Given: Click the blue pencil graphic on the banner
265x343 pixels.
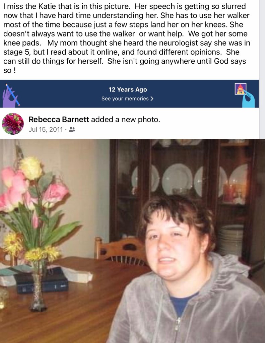Looking at the screenshot, I should click(13, 95).
